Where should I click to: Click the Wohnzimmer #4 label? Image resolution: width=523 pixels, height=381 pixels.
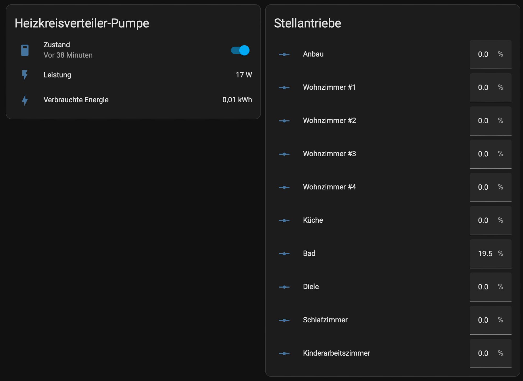tap(329, 187)
